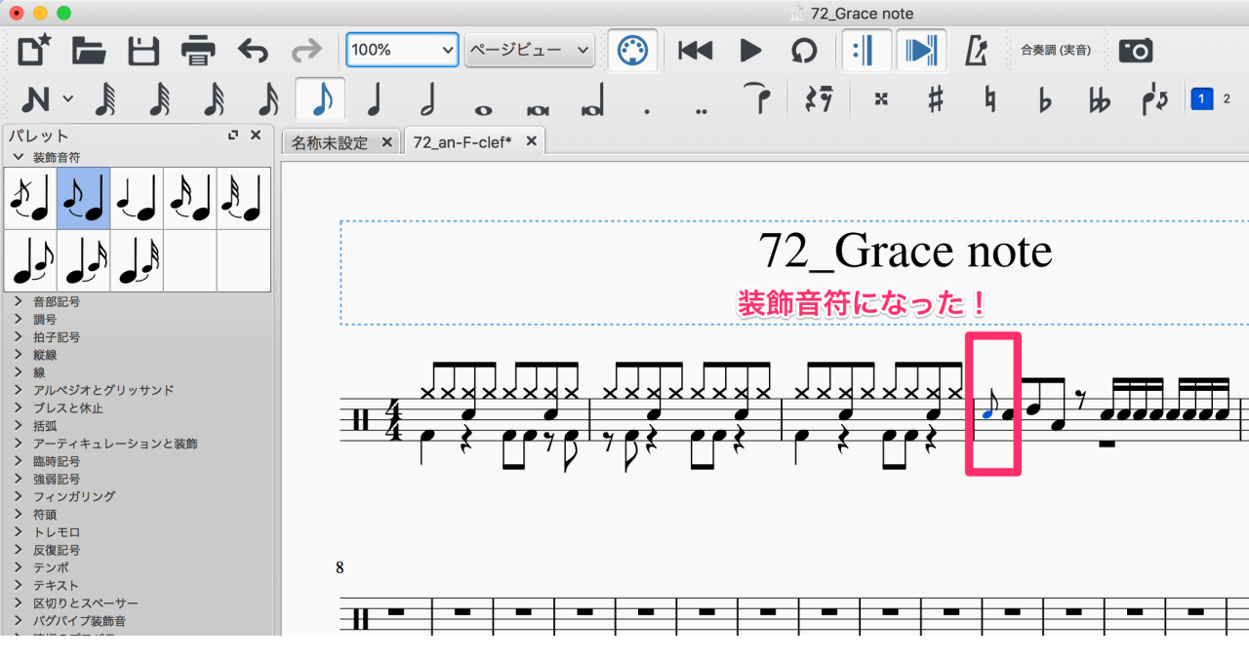
Task: Choose the quarter grace note cell
Action: pos(137,198)
